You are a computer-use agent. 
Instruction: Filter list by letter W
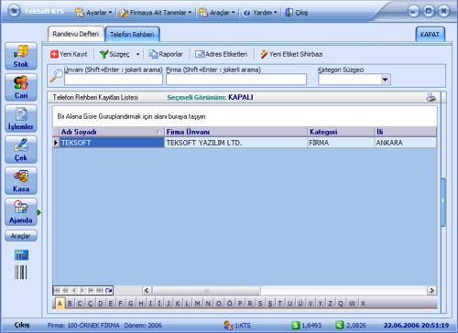tap(352, 304)
